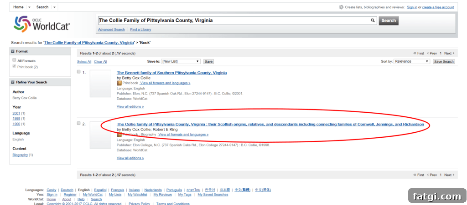Open My Reviews footer link
The height and width of the screenshot is (205, 467).
tap(163, 195)
